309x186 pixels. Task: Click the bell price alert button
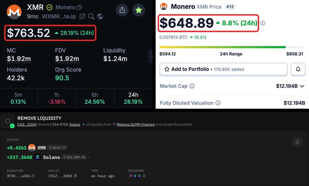point(298,69)
